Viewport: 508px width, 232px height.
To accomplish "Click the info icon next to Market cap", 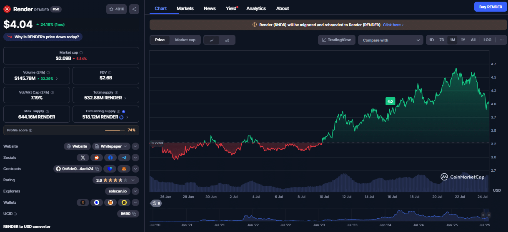I will click(81, 53).
